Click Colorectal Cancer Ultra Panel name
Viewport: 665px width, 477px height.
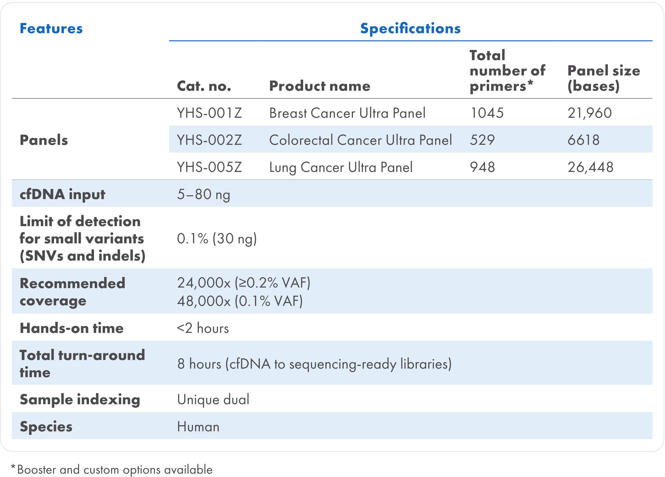tap(360, 140)
